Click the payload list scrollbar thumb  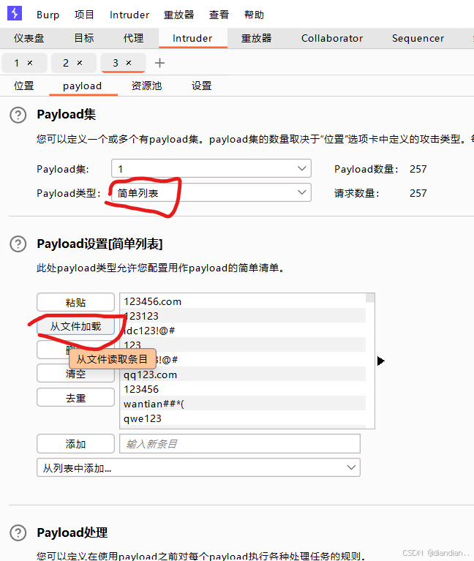370,298
